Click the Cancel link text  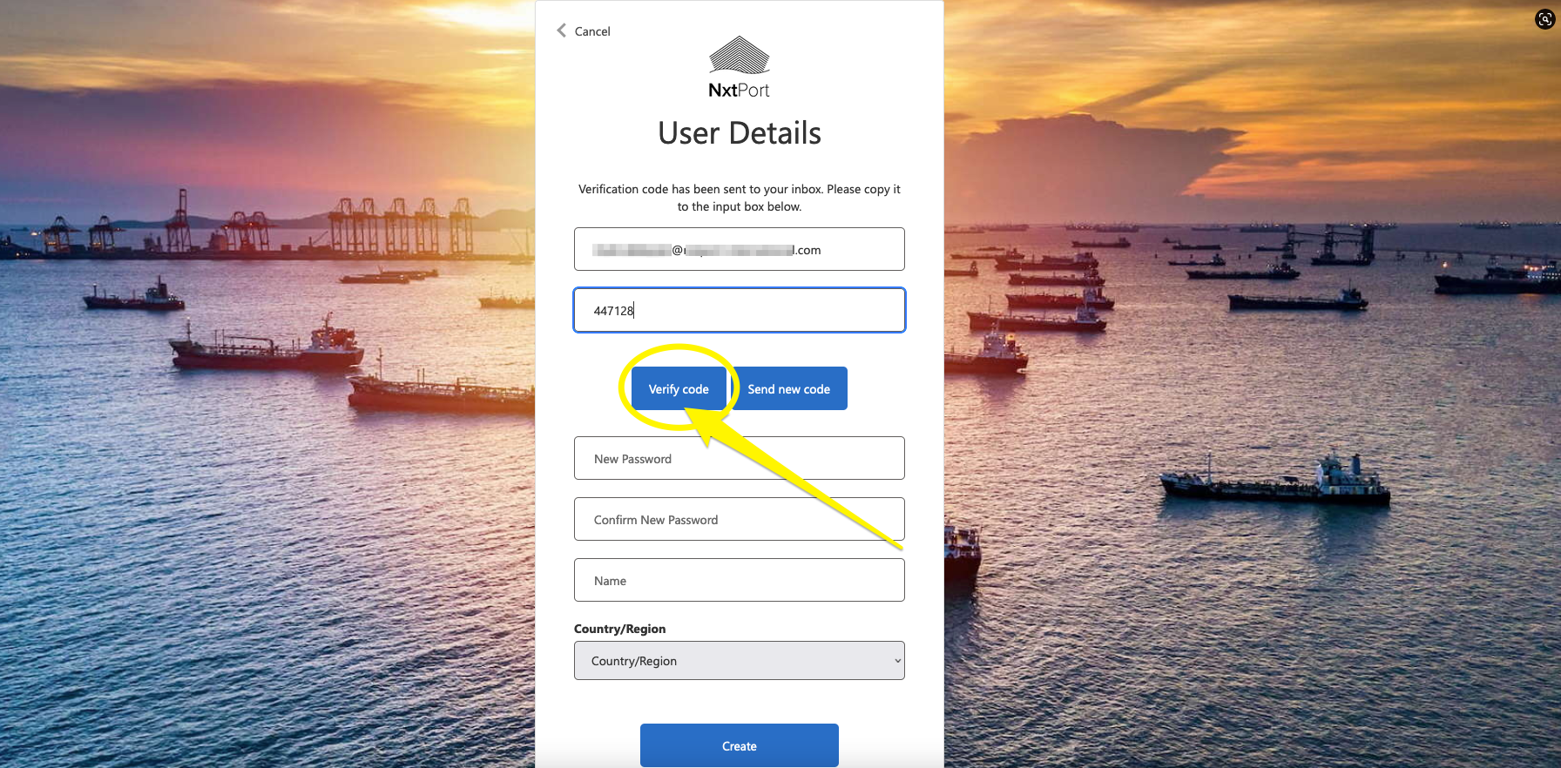592,31
